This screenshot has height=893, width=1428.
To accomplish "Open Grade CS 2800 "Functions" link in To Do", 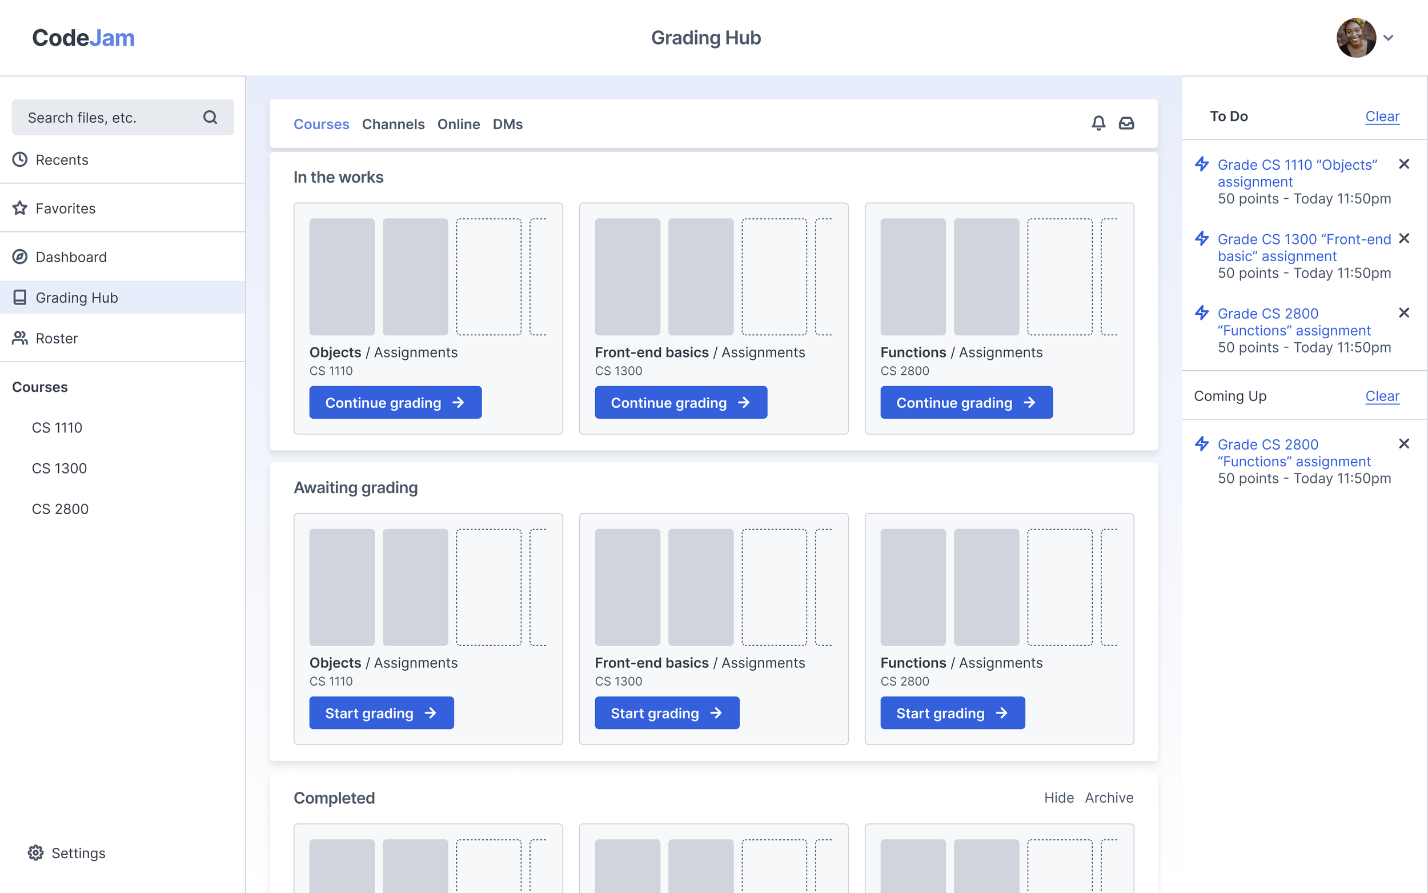I will tap(1294, 322).
